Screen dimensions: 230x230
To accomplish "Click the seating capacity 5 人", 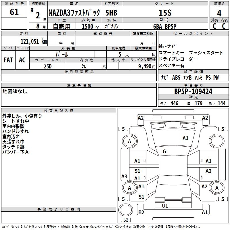I will tap(124, 55).
